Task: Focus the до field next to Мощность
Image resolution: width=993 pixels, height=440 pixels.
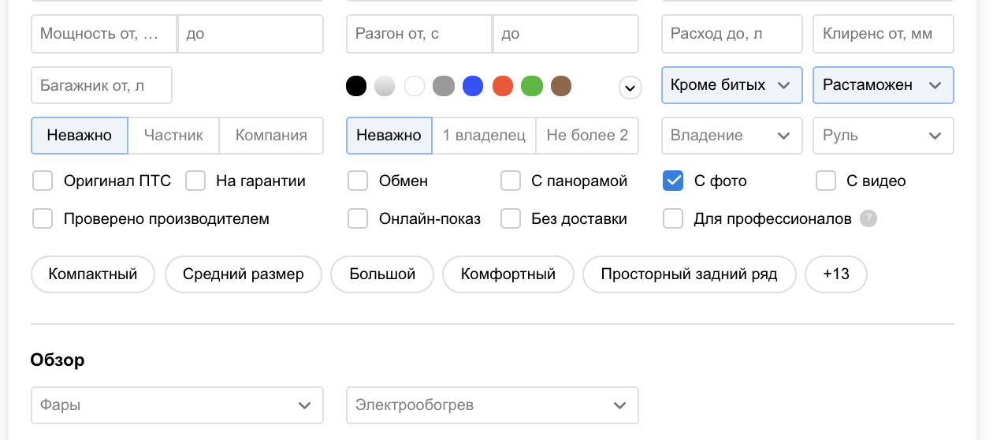Action: pos(251,34)
